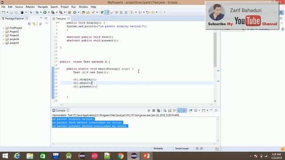Click the Forward navigation arrow icon
The width and height of the screenshot is (285, 160).
tap(161, 12)
